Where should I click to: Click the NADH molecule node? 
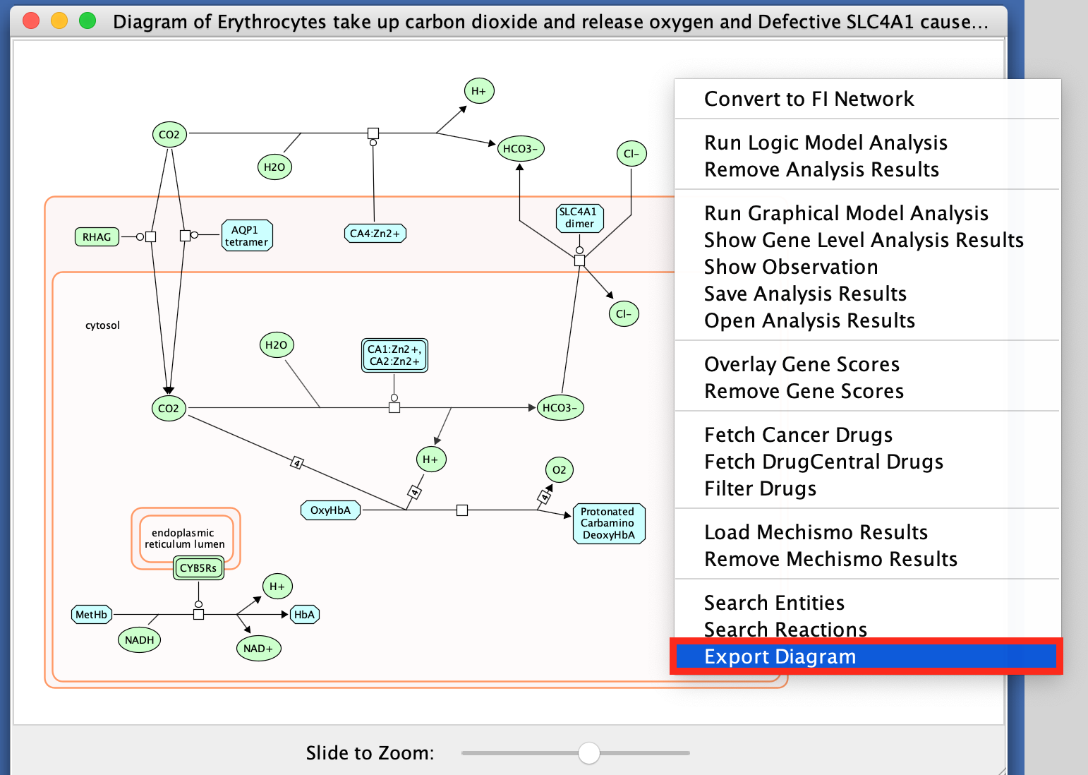(139, 640)
